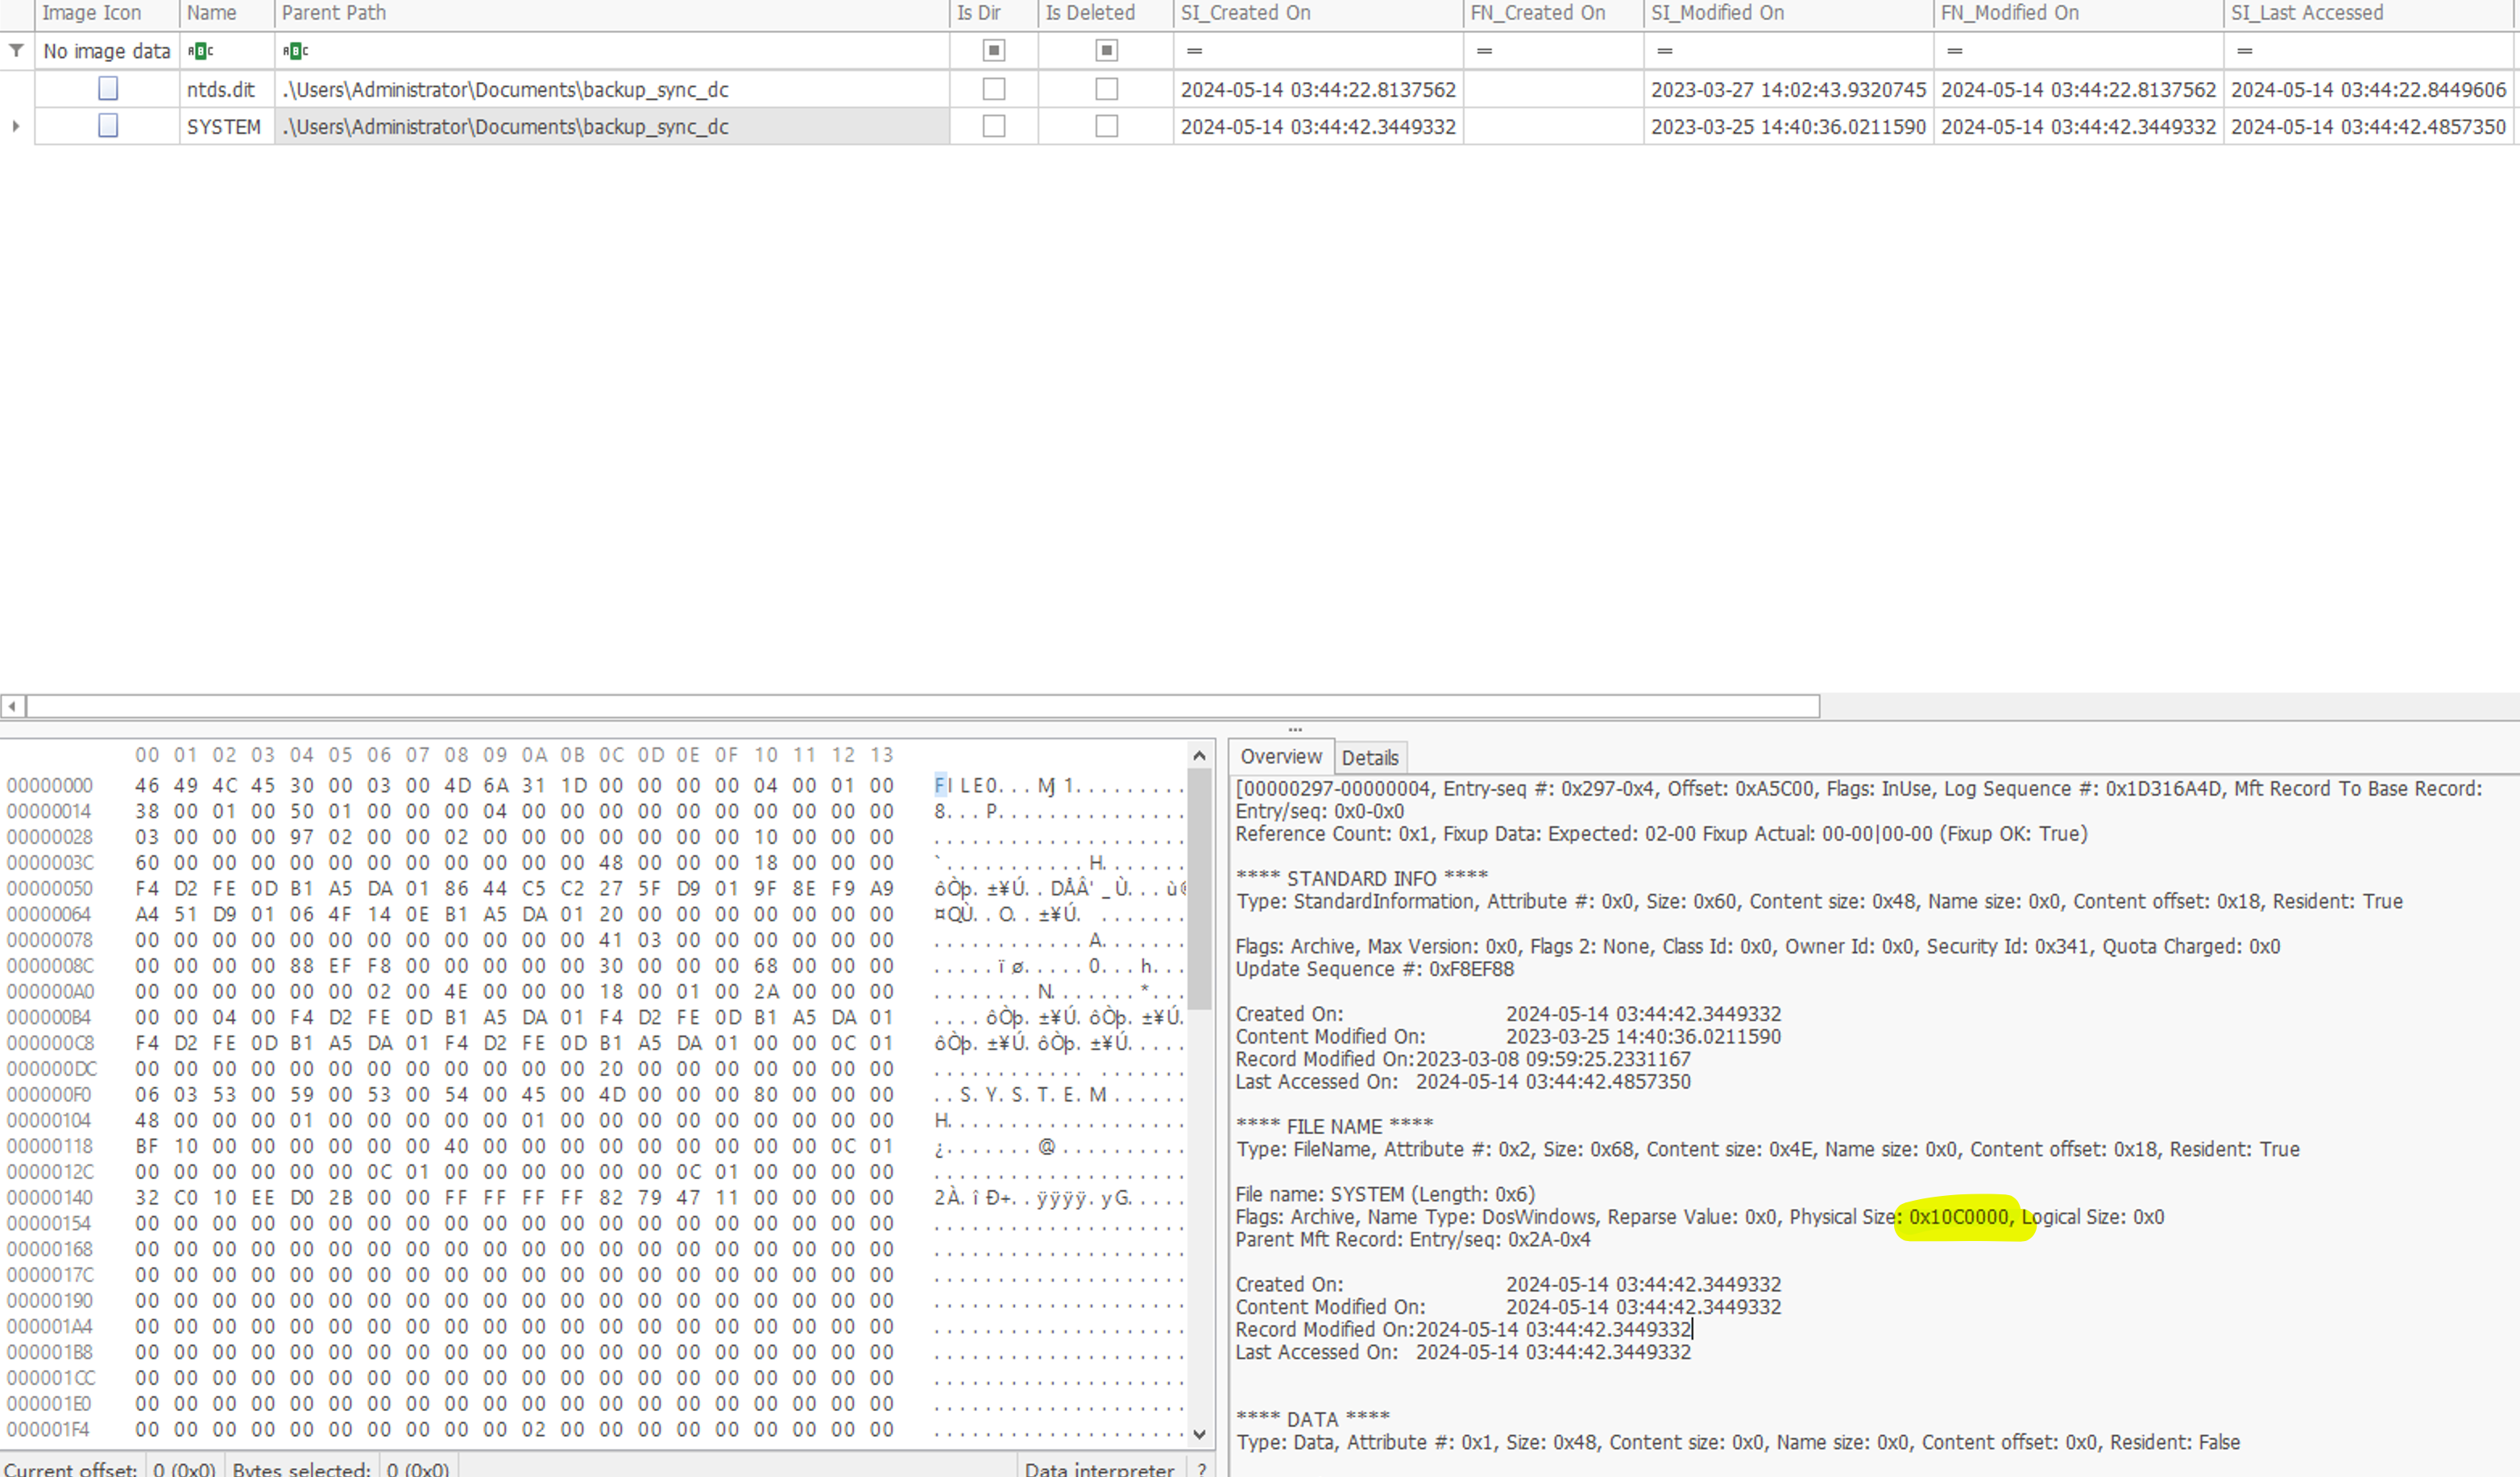Click the ntds.dit image icon
Image resolution: width=2520 pixels, height=1477 pixels.
pyautogui.click(x=108, y=89)
